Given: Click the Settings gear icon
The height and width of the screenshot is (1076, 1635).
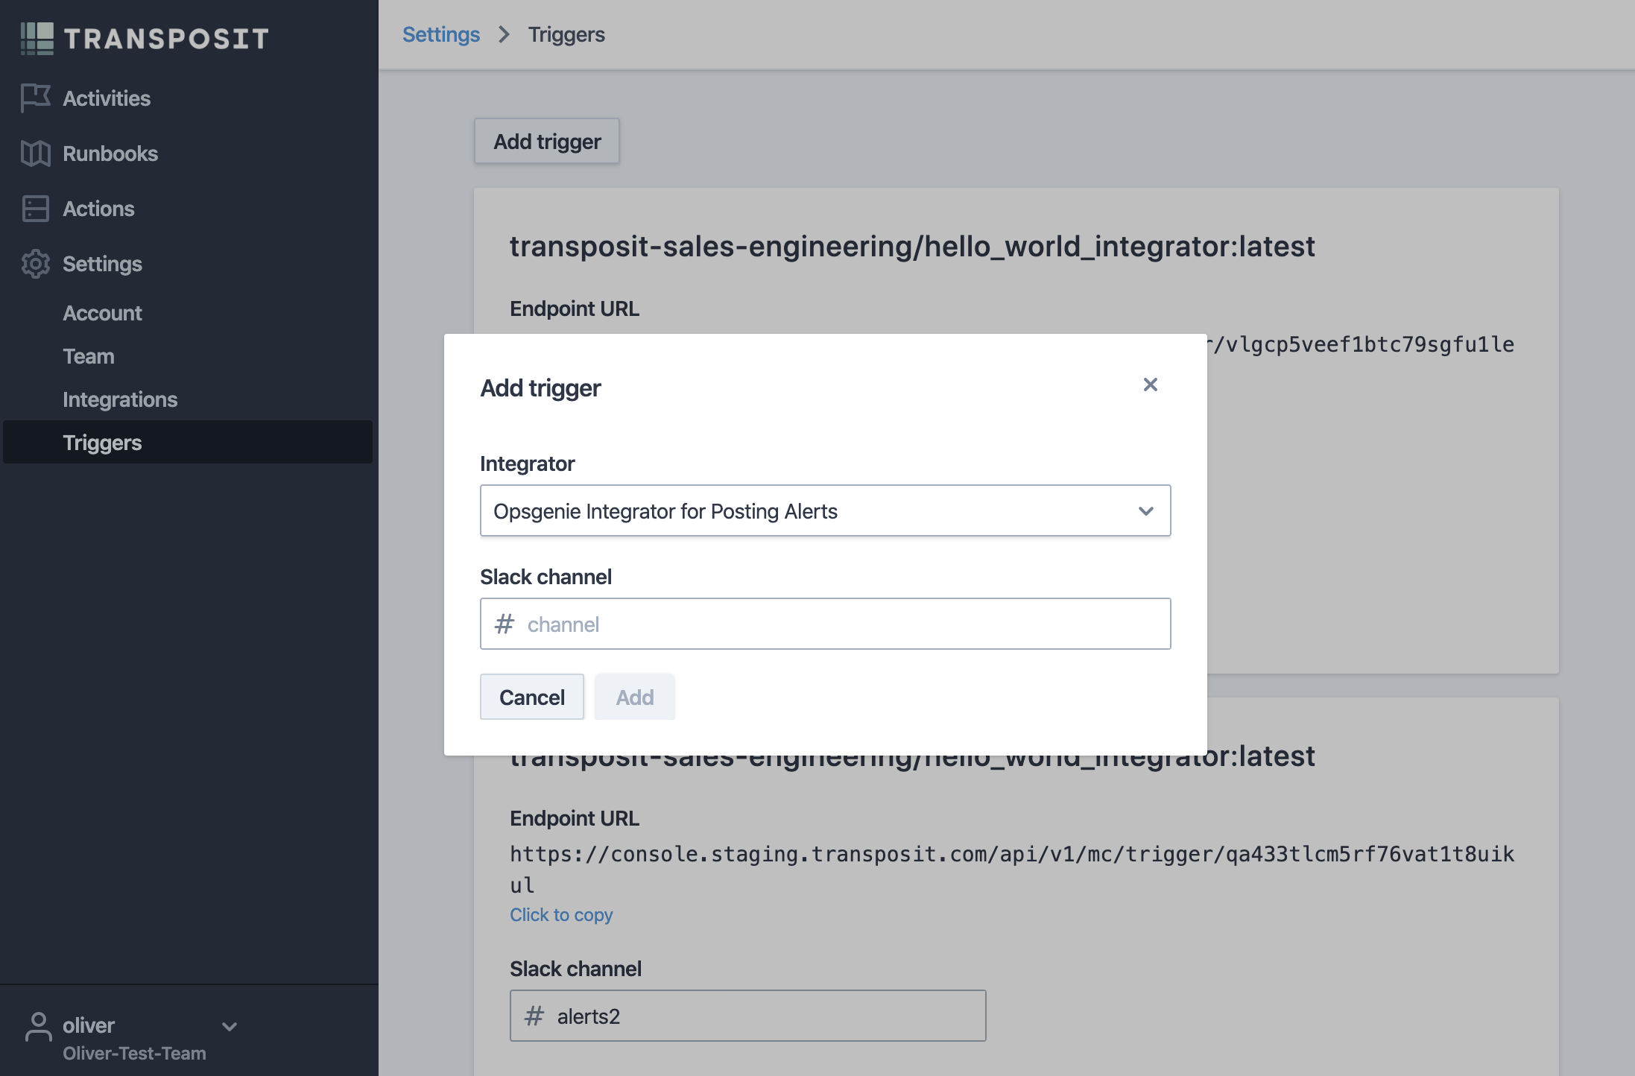Looking at the screenshot, I should pyautogui.click(x=35, y=264).
